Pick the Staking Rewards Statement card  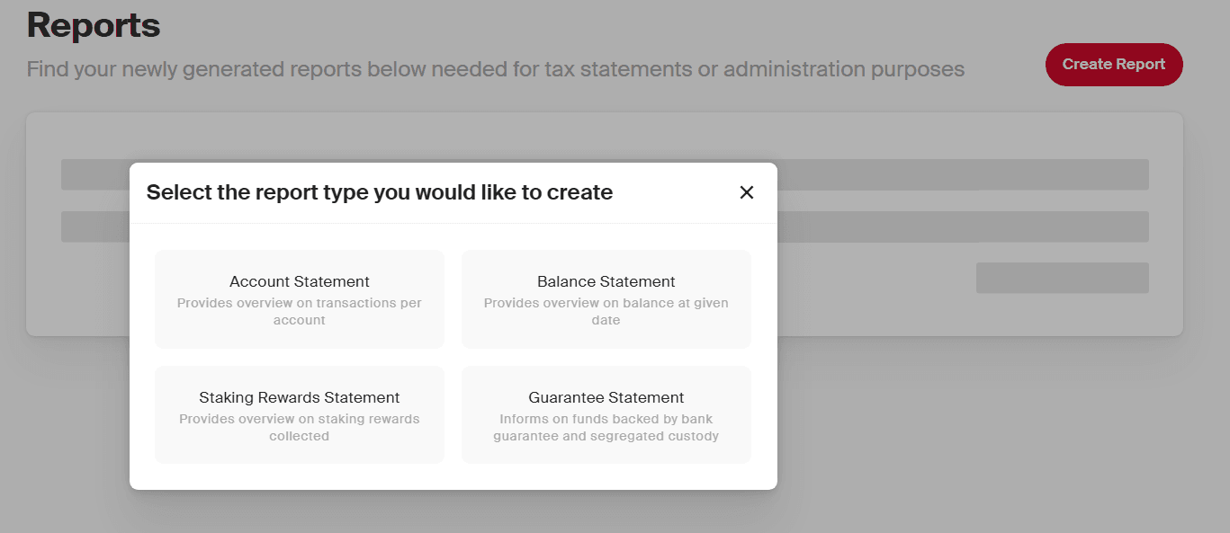tap(299, 414)
